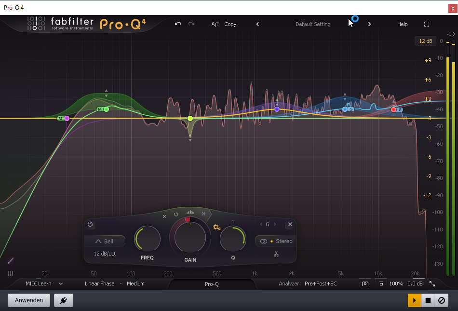Close the band control panel
This screenshot has height=311, width=458.
pos(290,224)
